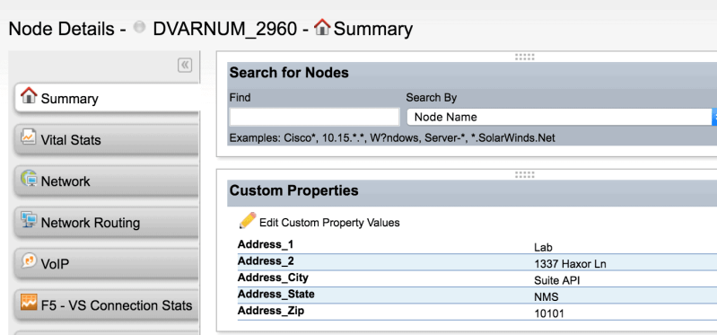This screenshot has height=335, width=717.
Task: Click the pencil icon for custom properties
Action: [248, 221]
